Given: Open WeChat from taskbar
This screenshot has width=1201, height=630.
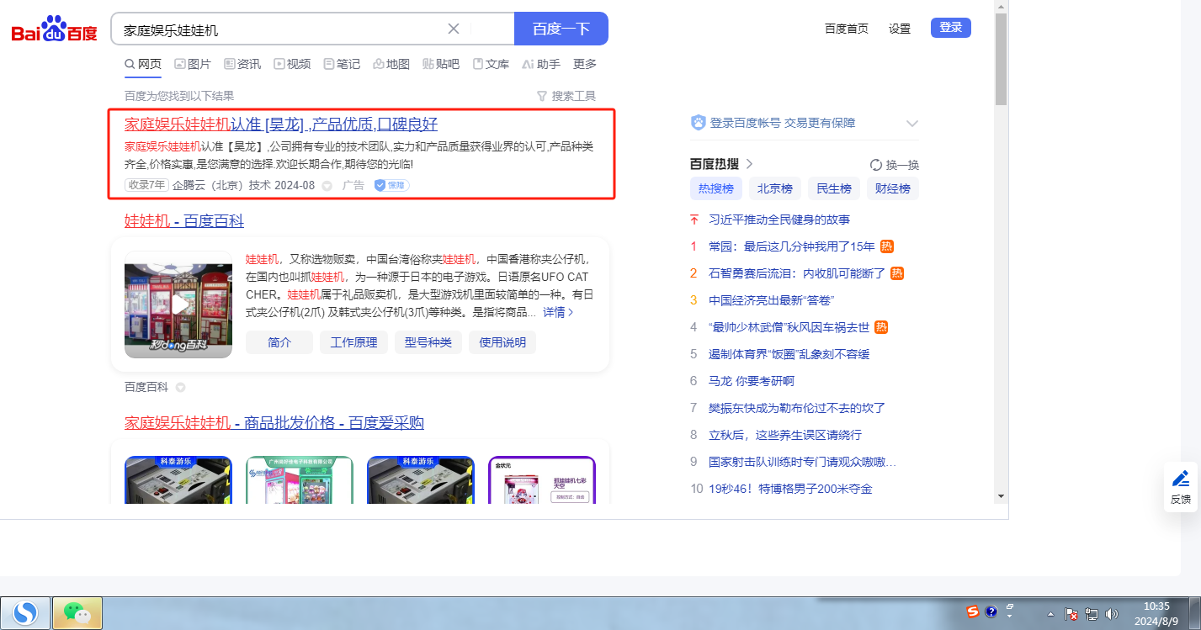Looking at the screenshot, I should click(77, 613).
